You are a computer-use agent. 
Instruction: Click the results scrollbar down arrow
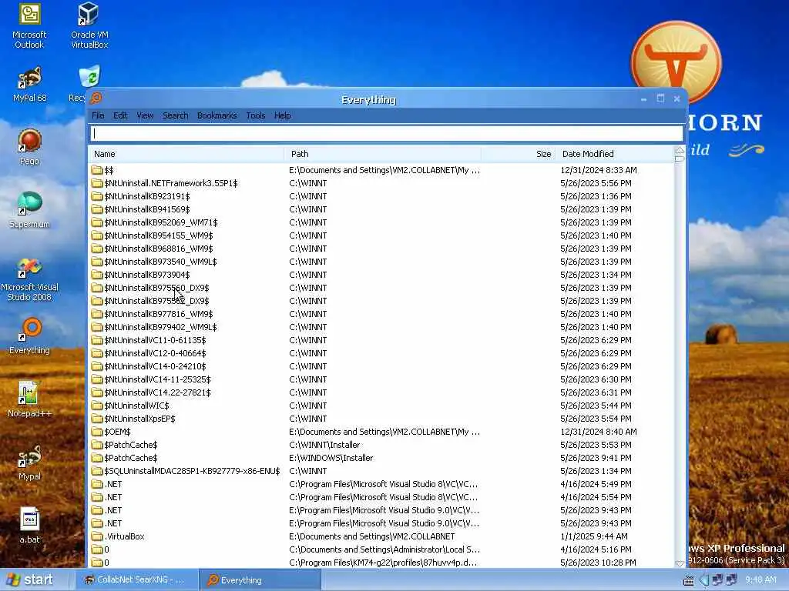680,564
